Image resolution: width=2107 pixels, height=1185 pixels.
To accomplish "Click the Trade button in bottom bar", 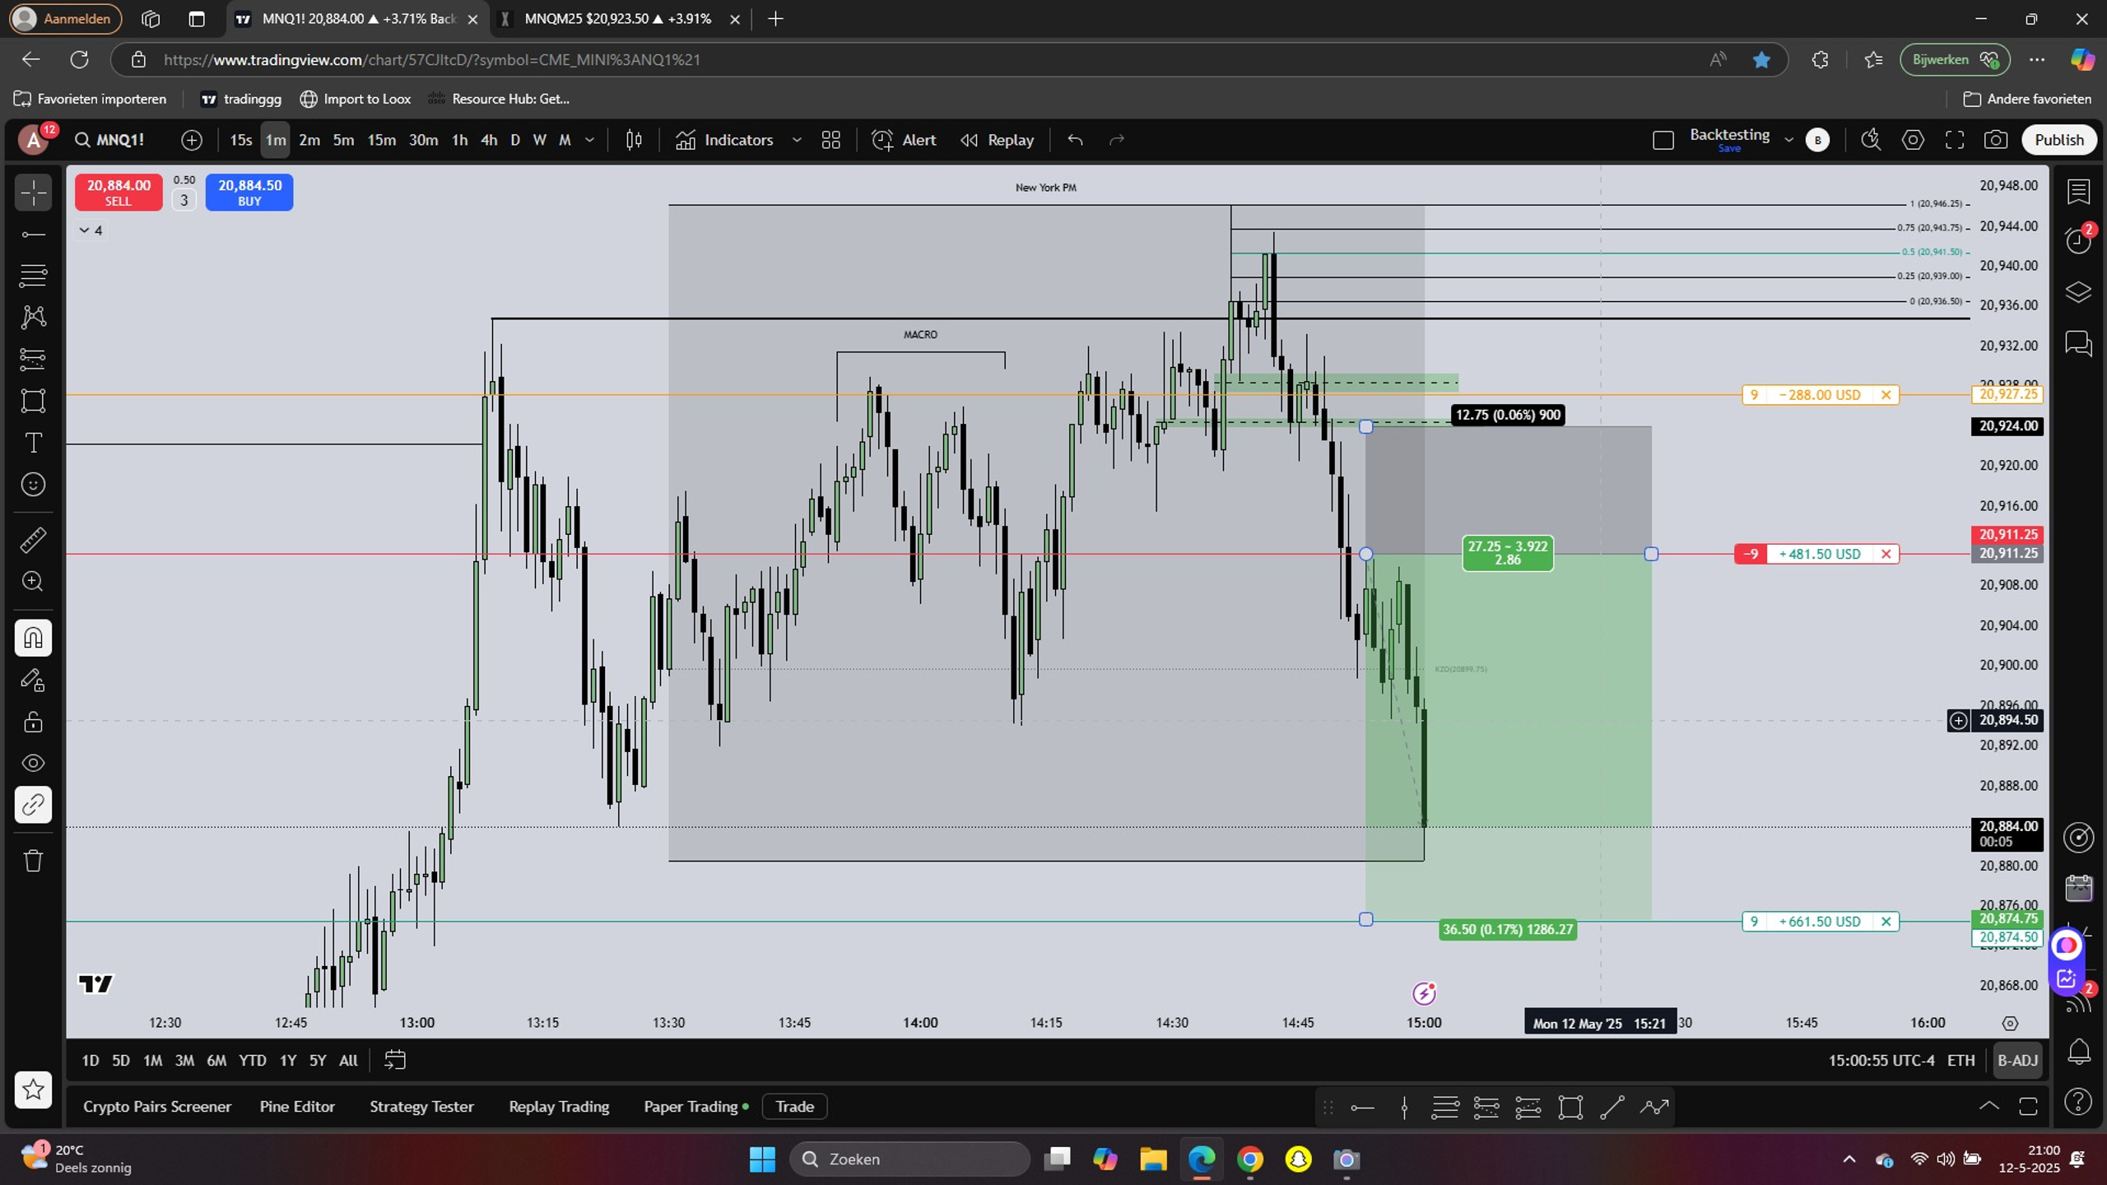I will [794, 1106].
